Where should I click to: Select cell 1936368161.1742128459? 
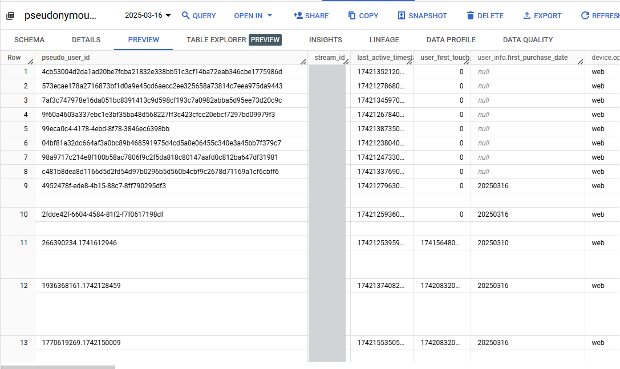[x=172, y=286]
